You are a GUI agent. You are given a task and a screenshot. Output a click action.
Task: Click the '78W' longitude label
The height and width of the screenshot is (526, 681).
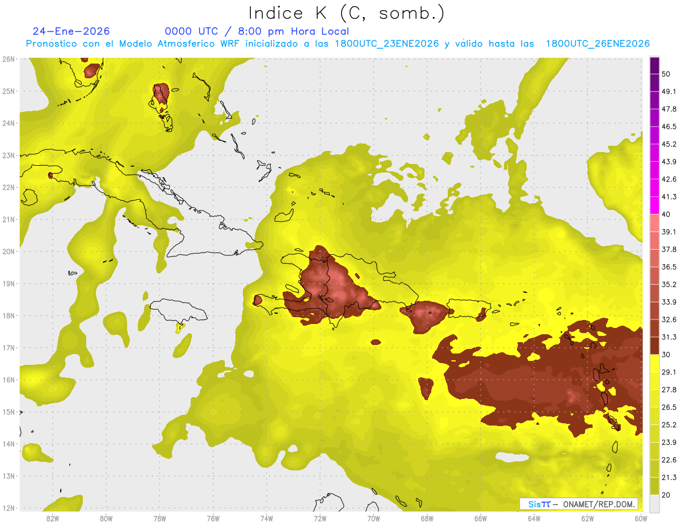[159, 519]
